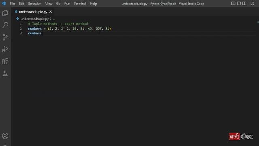Toggle bottom panel layout button
The image size is (259, 146).
(x=239, y=4)
